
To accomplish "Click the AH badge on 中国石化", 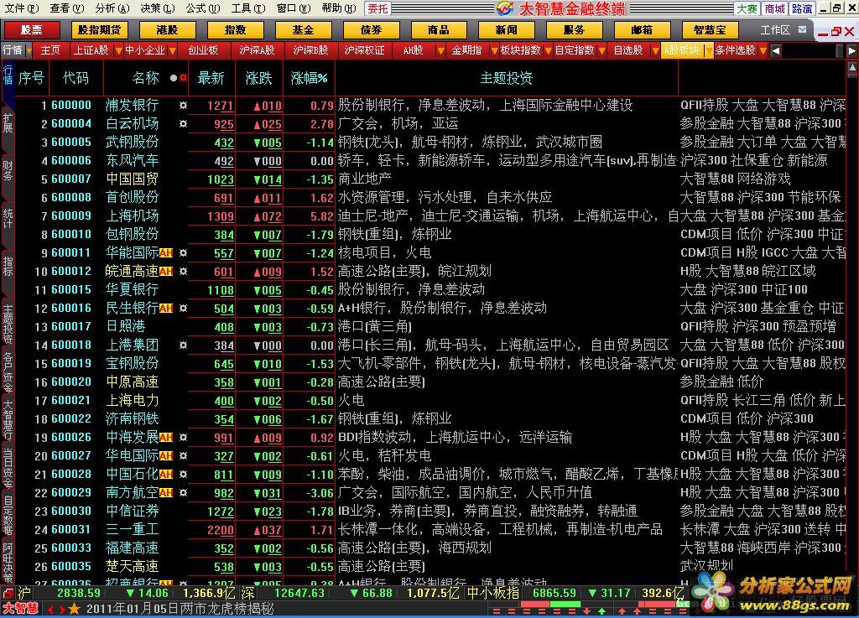I will 166,474.
